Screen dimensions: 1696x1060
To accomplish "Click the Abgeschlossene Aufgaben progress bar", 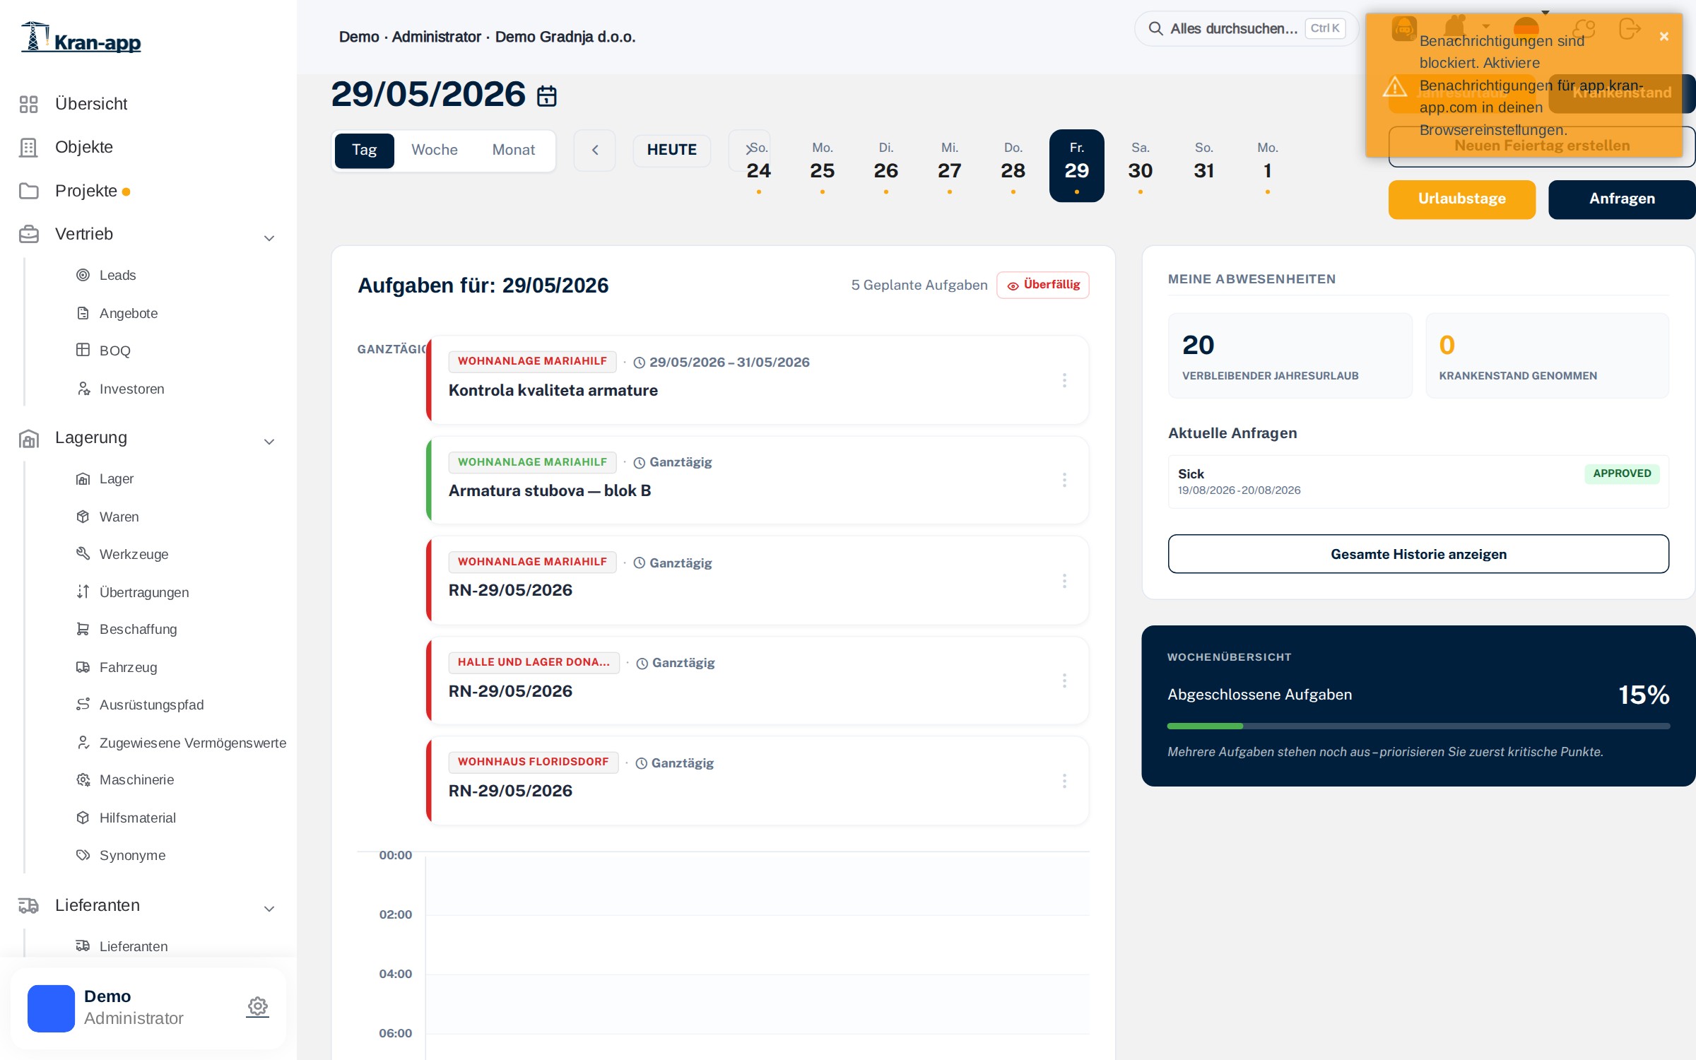I will [1418, 726].
